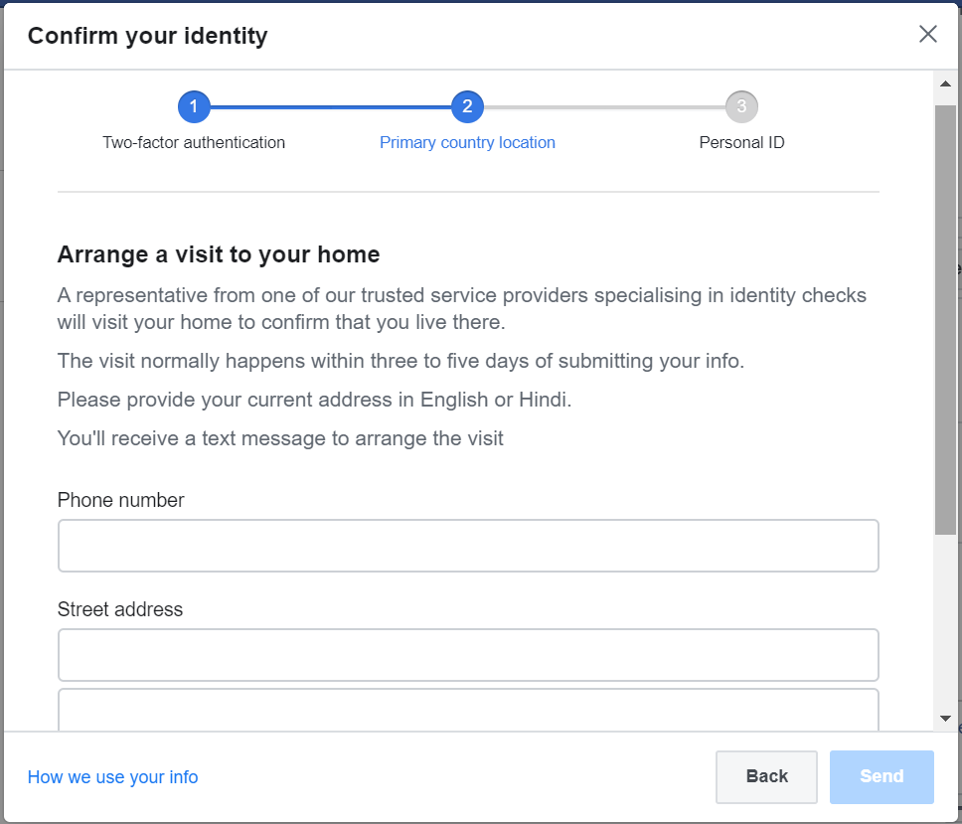Click the vertical scrollbar thumb
Screen dimensions: 962x824
945,318
